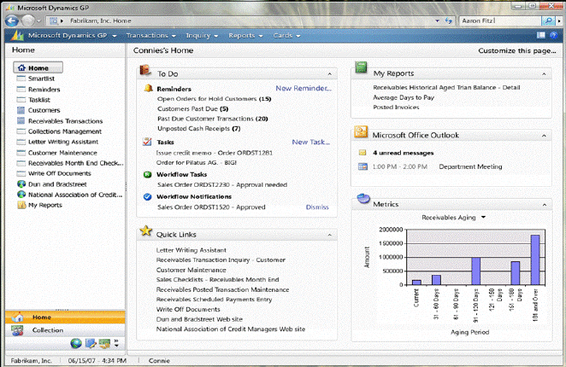This screenshot has width=566, height=367.
Task: Open Department Meeting appointment
Action: (470, 166)
